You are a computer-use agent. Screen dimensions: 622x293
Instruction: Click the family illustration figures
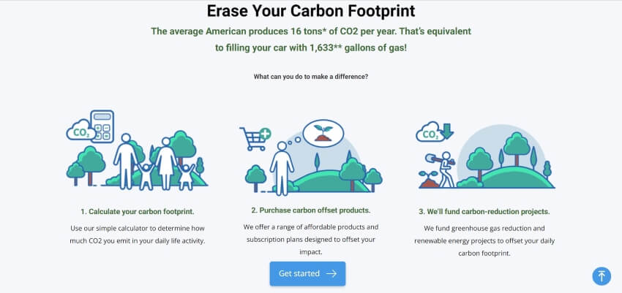click(154, 162)
